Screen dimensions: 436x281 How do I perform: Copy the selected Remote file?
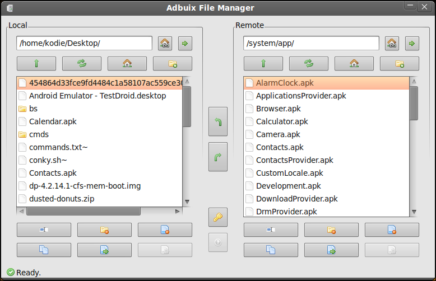point(271,250)
